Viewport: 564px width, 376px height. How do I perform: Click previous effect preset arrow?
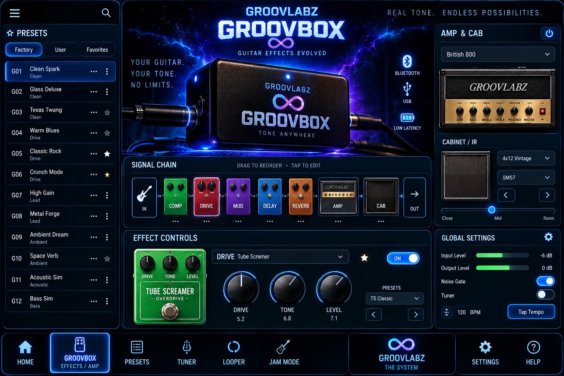tap(374, 314)
